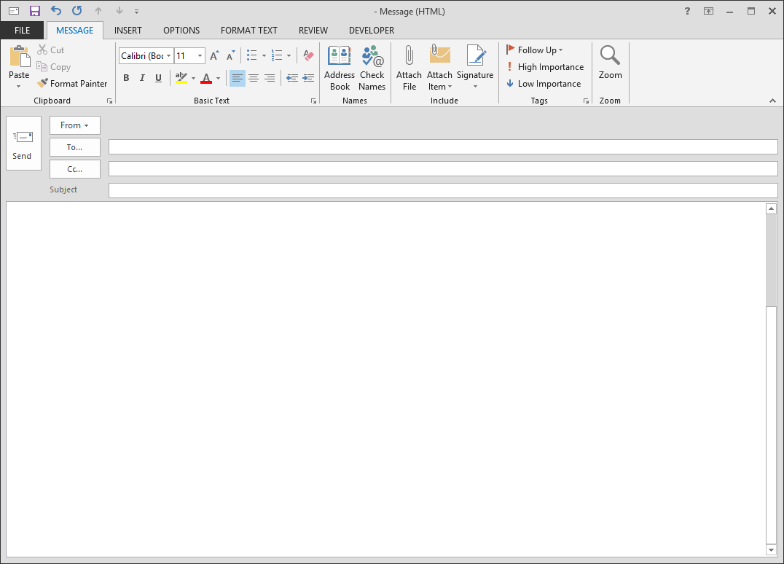Click the Send envelope button
This screenshot has width=784, height=564.
click(x=23, y=144)
